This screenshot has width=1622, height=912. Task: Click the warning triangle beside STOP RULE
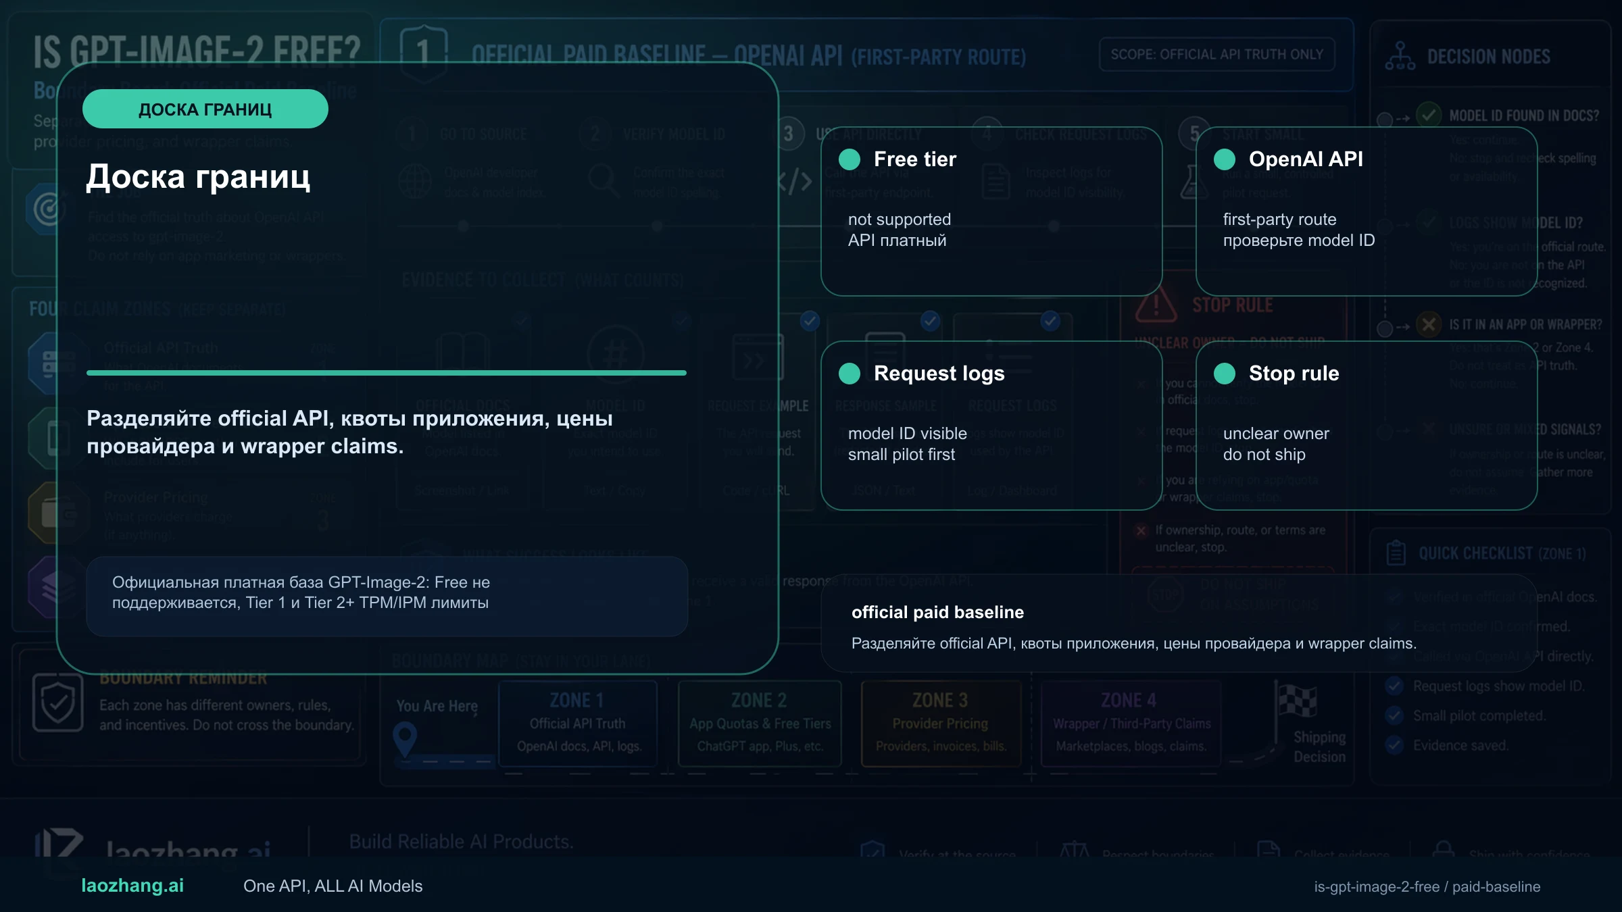[1156, 305]
